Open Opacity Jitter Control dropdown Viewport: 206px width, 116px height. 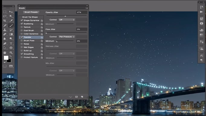(x=67, y=20)
